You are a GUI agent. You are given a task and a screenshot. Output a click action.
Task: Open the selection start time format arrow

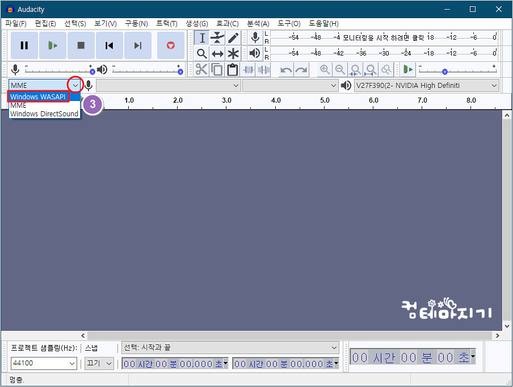pos(225,363)
